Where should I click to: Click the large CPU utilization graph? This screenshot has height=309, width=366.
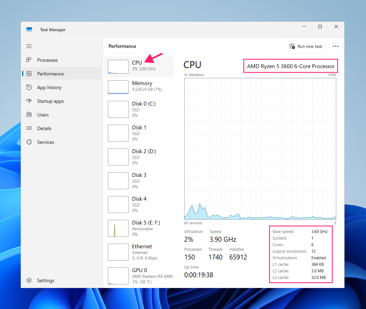tap(260, 149)
